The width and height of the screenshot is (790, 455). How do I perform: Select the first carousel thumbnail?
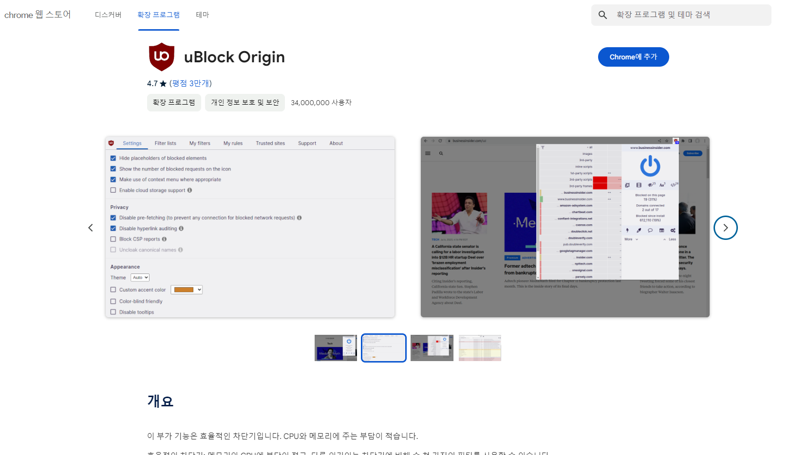[336, 348]
